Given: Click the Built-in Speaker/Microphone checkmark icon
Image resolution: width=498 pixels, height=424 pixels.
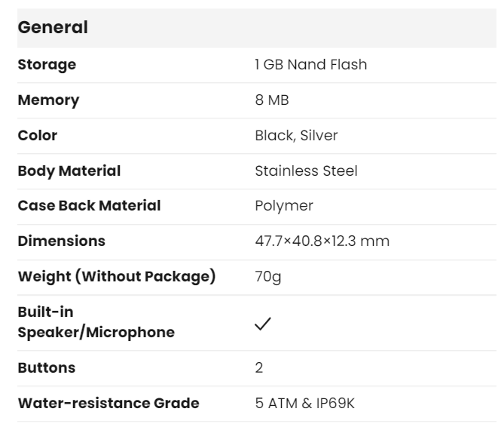Looking at the screenshot, I should [x=263, y=323].
